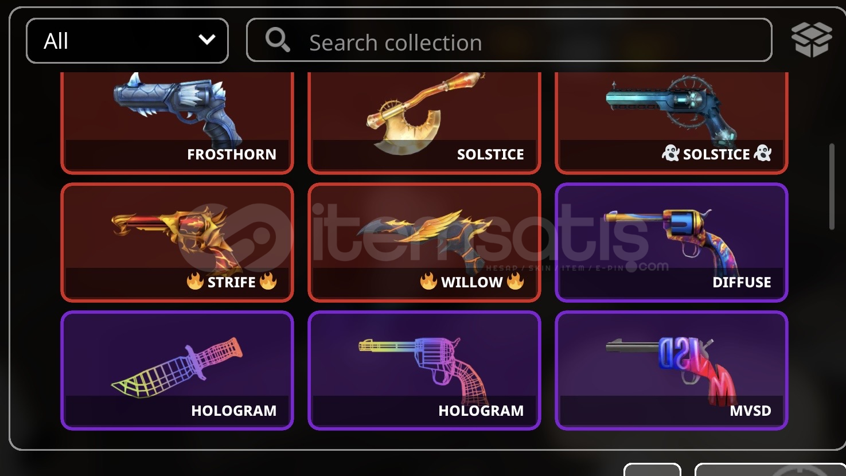This screenshot has height=476, width=846.
Task: Expand the filter dropdown chevron arrow
Action: [x=207, y=40]
